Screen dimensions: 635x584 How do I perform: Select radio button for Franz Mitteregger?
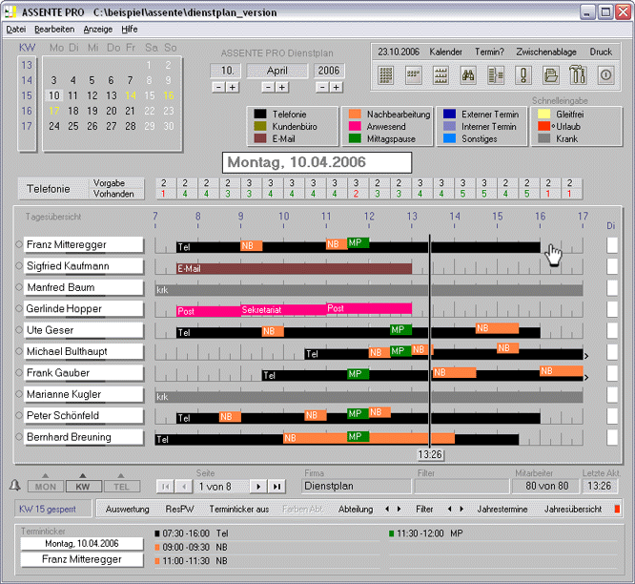19,244
